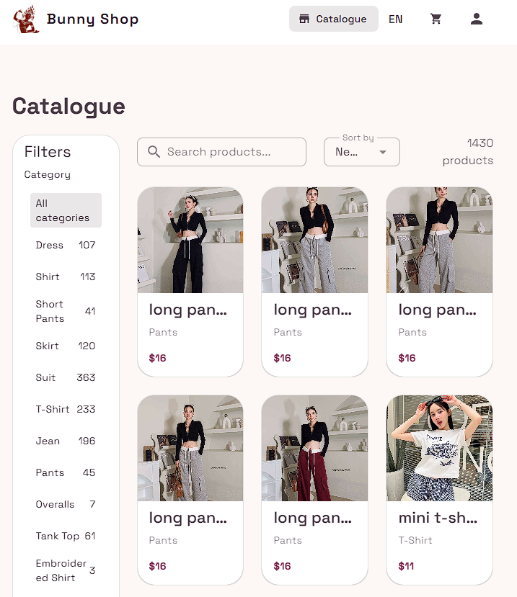Click the storefront icon in Catalogue button
This screenshot has height=597, width=517.
coord(304,19)
